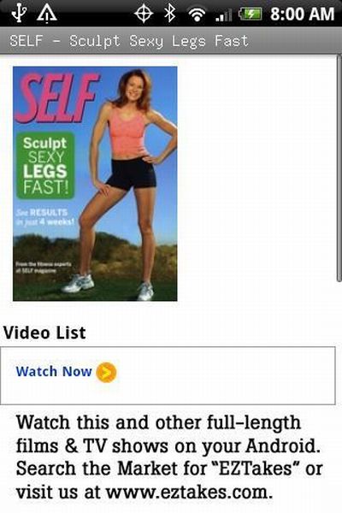
Task: Tap the charging battery icon
Action: click(251, 14)
